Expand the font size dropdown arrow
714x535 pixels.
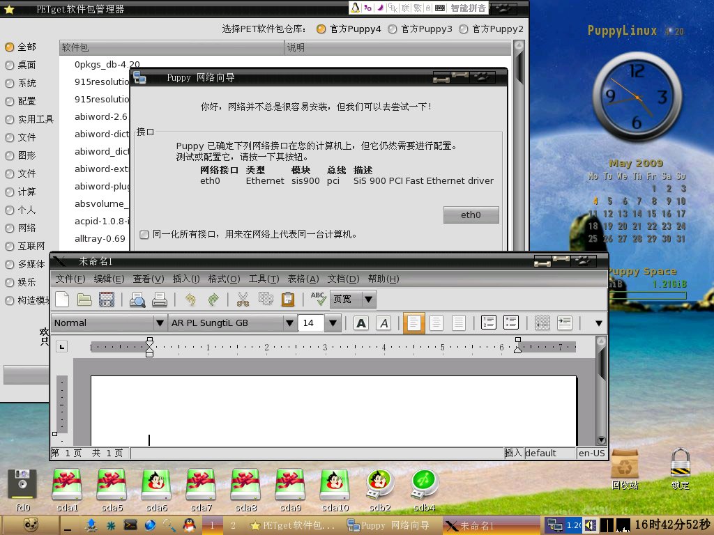pyautogui.click(x=333, y=323)
